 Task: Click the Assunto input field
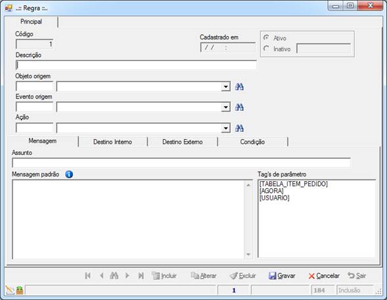(181, 163)
